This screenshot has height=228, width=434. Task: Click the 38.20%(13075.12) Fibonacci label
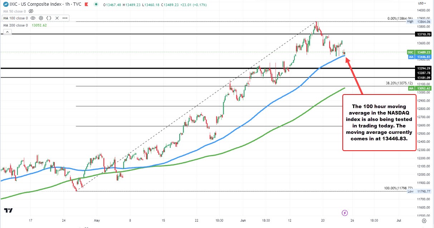399,83
